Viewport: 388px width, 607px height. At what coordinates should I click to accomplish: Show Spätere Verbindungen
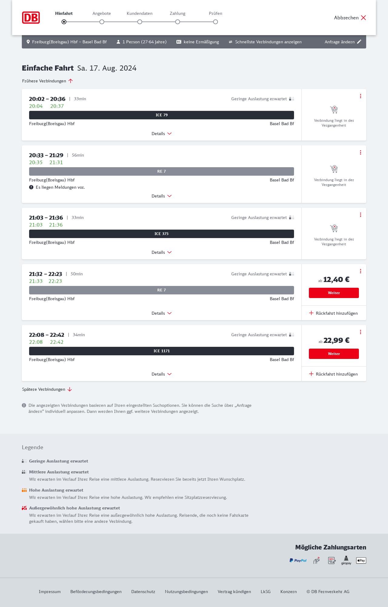pyautogui.click(x=47, y=389)
